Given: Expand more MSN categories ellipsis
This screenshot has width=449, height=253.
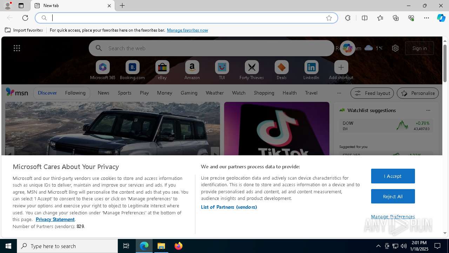Looking at the screenshot, I should 339,93.
